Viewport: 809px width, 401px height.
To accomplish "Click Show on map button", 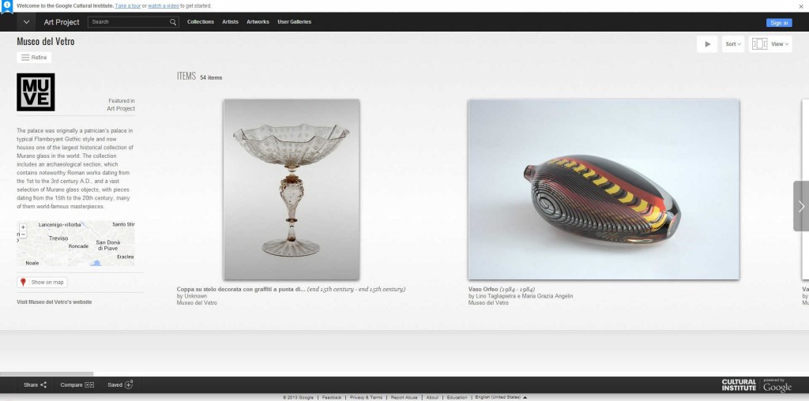I will 43,283.
